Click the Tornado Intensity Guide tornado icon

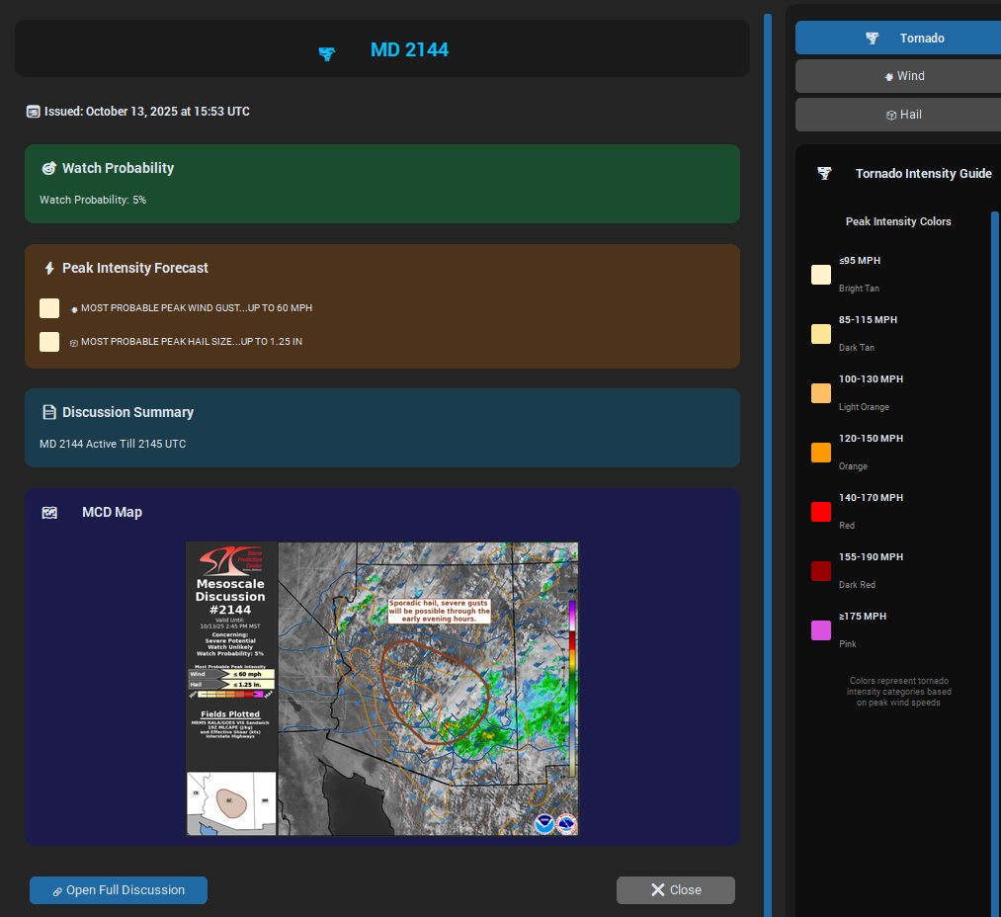824,174
